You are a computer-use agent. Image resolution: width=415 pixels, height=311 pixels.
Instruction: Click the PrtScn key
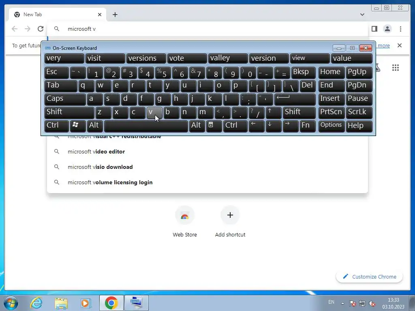[x=332, y=113]
